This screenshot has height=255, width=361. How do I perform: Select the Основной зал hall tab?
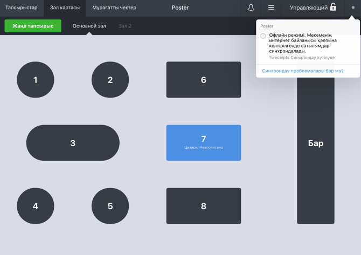[x=89, y=26]
